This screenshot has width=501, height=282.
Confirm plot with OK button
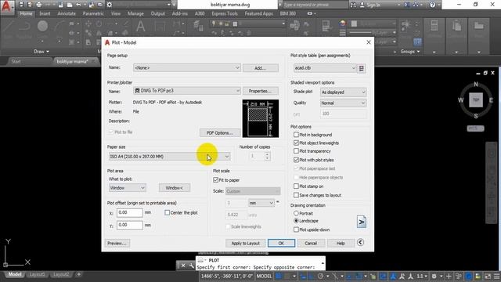(281, 244)
